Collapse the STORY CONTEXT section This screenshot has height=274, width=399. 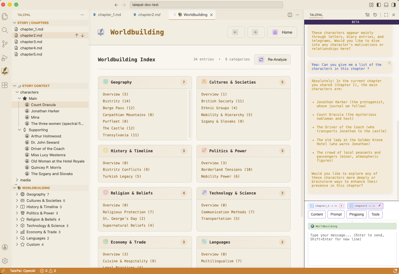pyautogui.click(x=15, y=86)
